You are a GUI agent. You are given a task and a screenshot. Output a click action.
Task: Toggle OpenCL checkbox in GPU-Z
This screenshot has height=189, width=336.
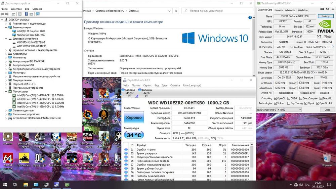click(276, 98)
